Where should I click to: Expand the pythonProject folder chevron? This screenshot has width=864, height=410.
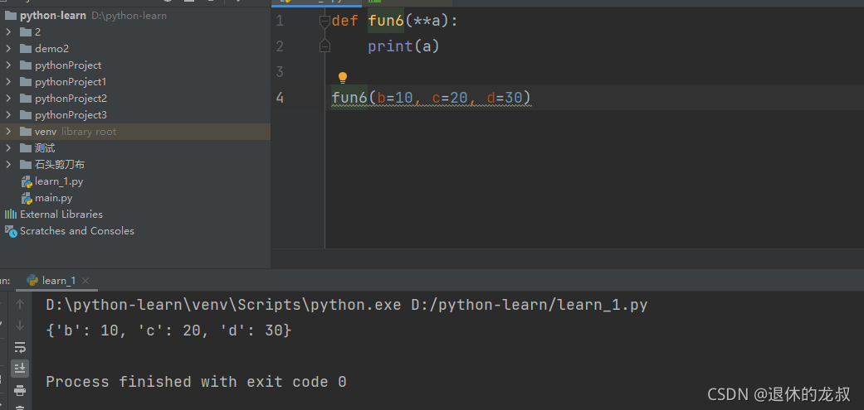tap(8, 65)
